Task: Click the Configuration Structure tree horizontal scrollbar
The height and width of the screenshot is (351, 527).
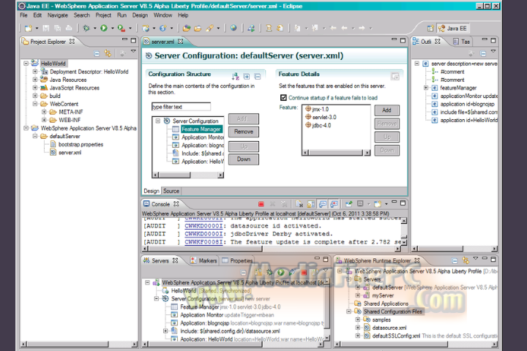Action: click(x=188, y=175)
